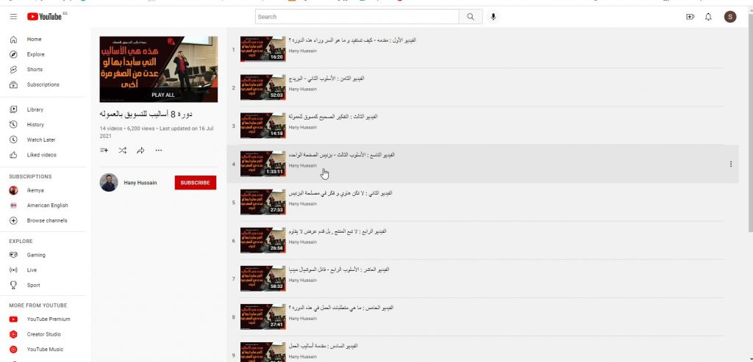Image resolution: width=753 pixels, height=362 pixels.
Task: Open Hany Hussain channel avatar
Action: [109, 183]
